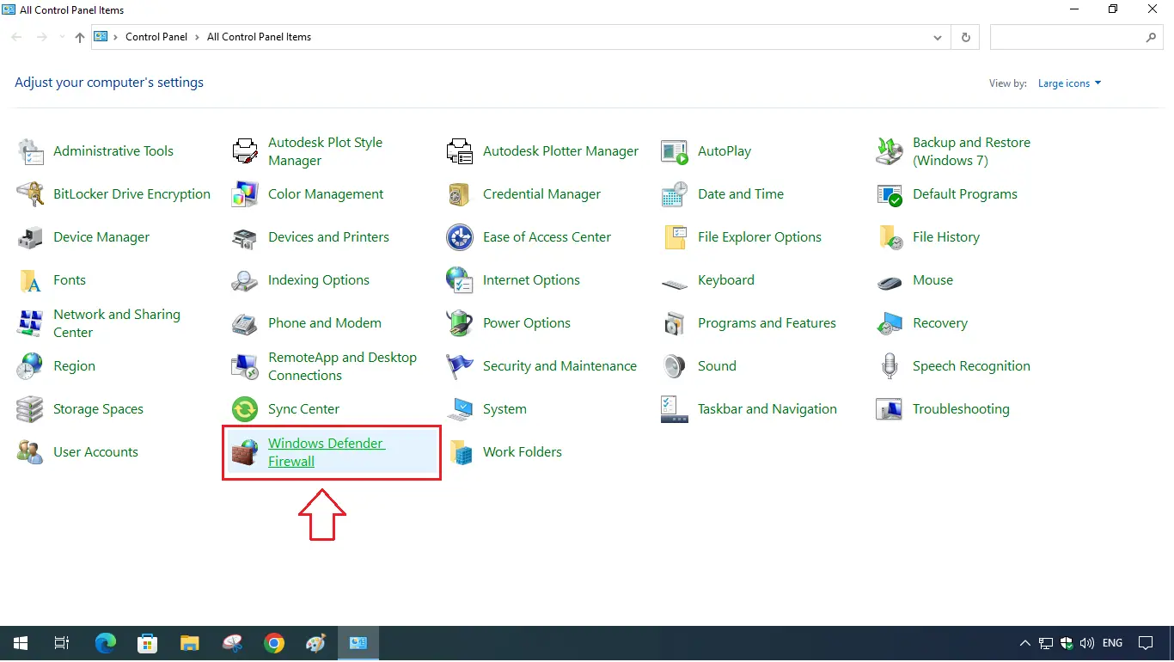Click the Refresh button beside address bar

point(966,38)
